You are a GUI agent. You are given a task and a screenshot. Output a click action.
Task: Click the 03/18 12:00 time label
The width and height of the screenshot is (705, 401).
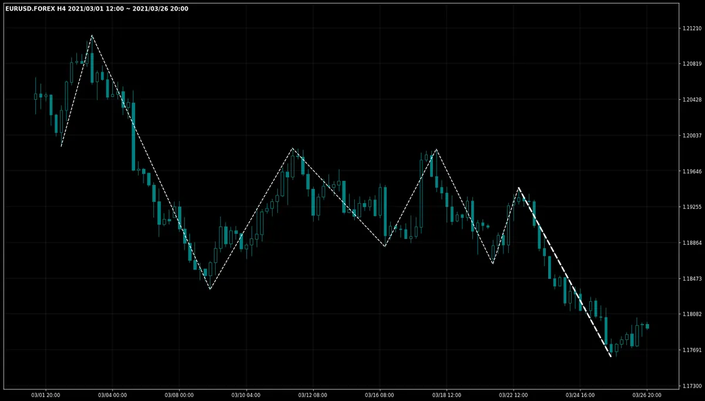446,395
